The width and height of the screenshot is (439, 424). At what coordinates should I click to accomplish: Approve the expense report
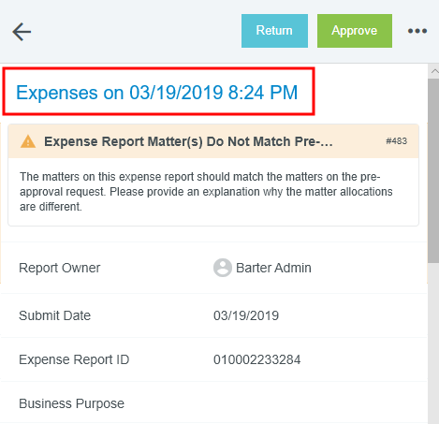[355, 31]
